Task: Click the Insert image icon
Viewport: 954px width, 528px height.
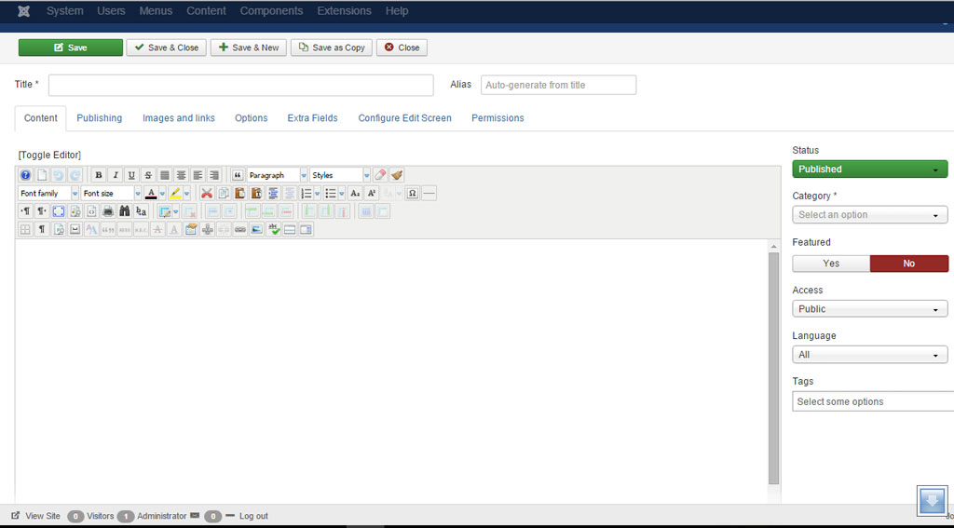Action: [x=257, y=230]
